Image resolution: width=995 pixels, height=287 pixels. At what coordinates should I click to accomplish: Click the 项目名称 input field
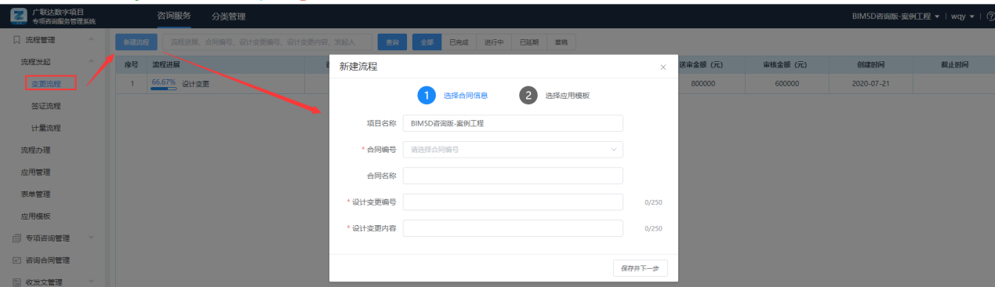(513, 123)
